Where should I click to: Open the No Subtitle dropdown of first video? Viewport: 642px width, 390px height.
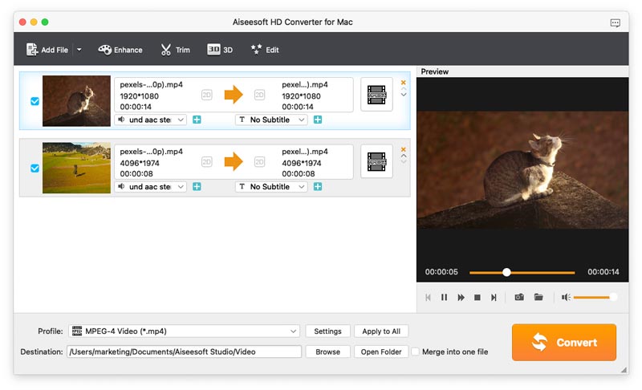[271, 120]
